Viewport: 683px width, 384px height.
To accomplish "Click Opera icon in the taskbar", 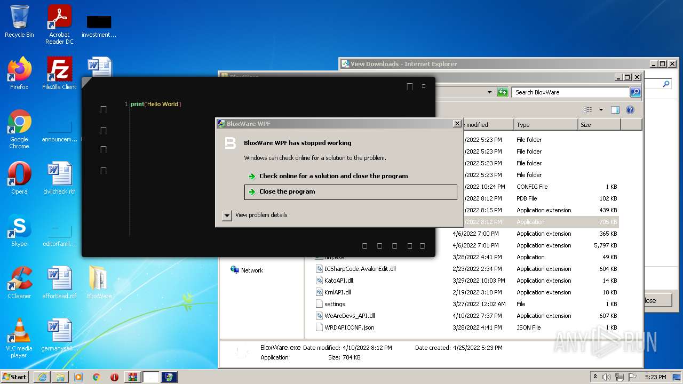I will (x=114, y=377).
